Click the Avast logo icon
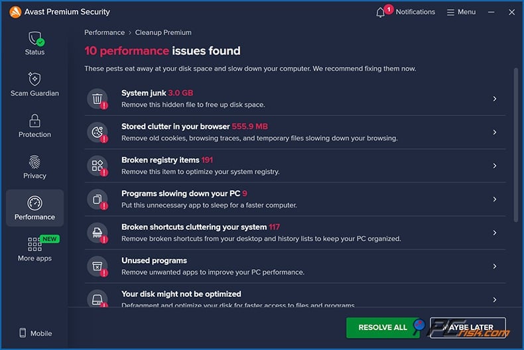Viewport: 524px width, 350px height. coord(15,12)
